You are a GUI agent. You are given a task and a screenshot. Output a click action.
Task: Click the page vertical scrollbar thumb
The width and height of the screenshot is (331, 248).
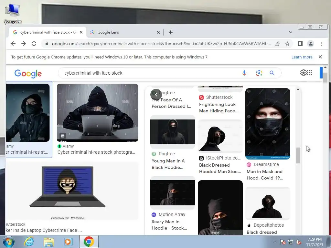(x=325, y=78)
